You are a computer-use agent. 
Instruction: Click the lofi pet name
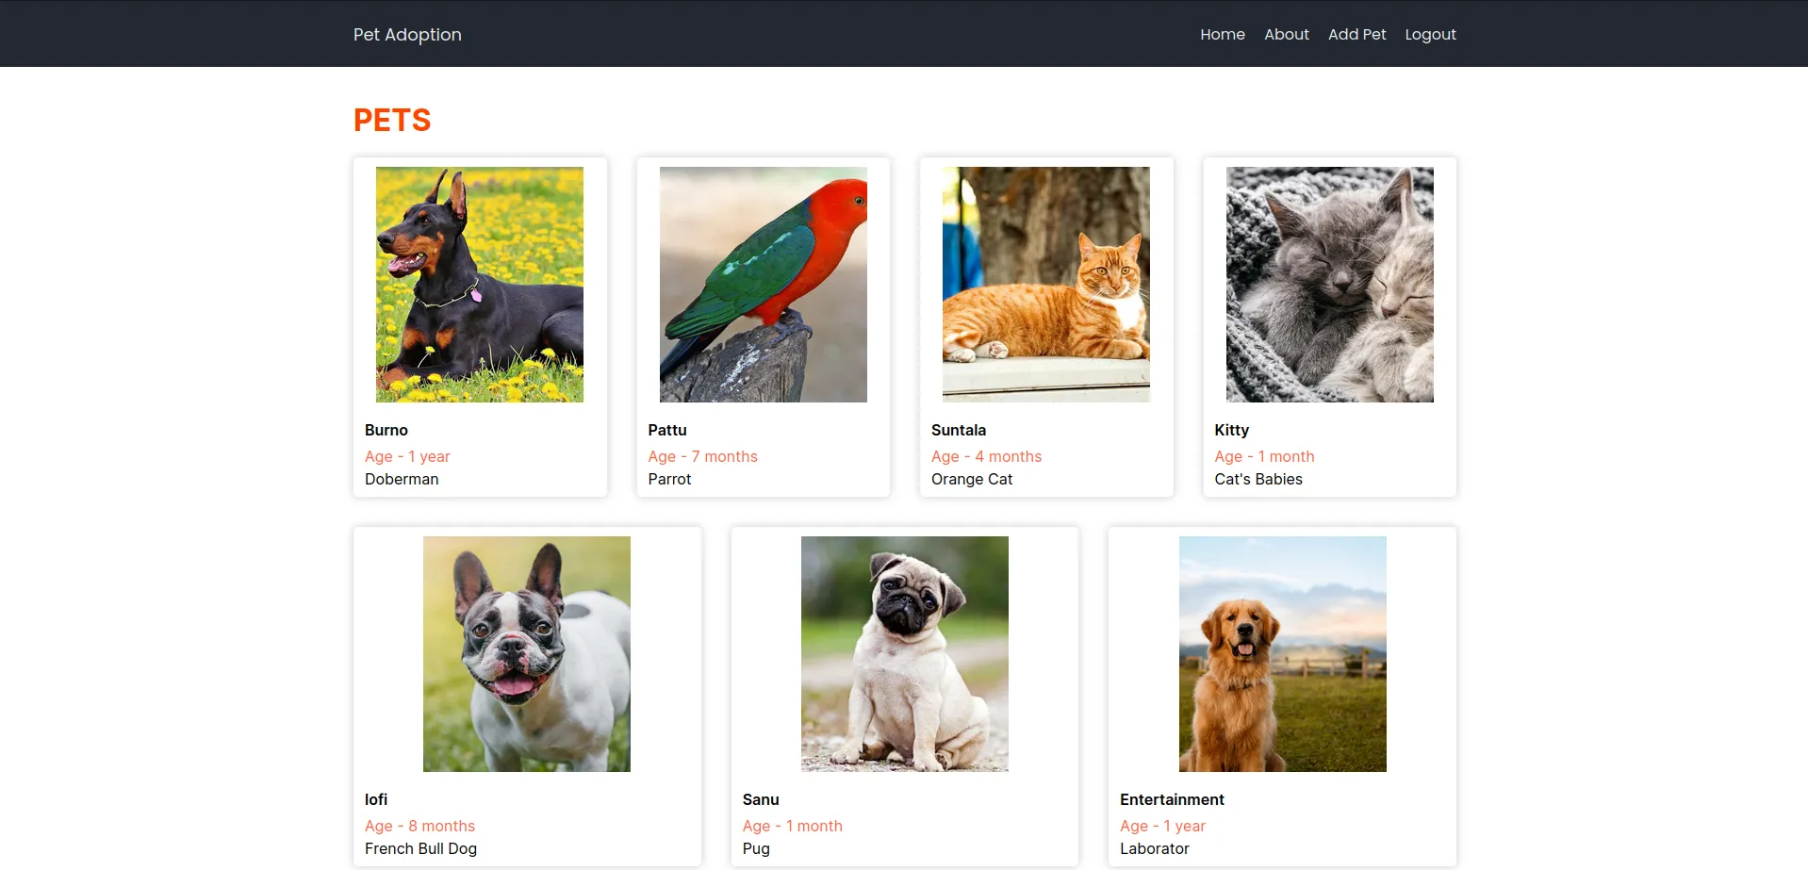(x=376, y=799)
